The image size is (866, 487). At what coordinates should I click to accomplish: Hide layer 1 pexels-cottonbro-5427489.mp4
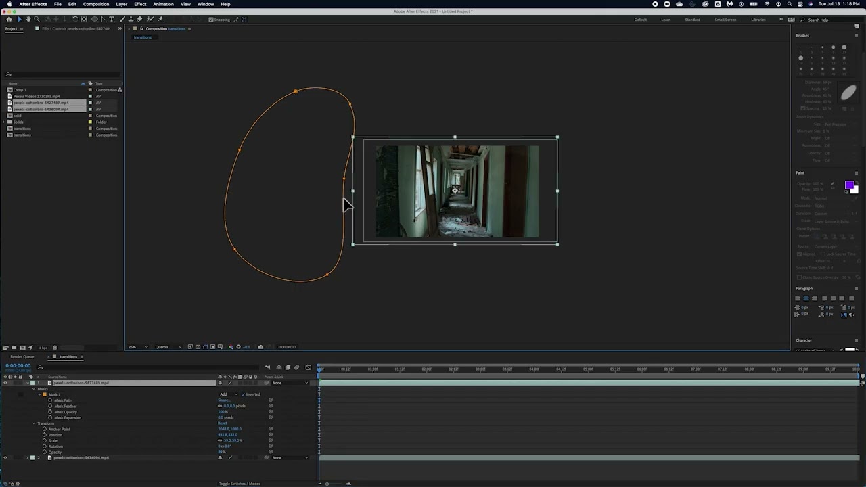[x=5, y=383]
